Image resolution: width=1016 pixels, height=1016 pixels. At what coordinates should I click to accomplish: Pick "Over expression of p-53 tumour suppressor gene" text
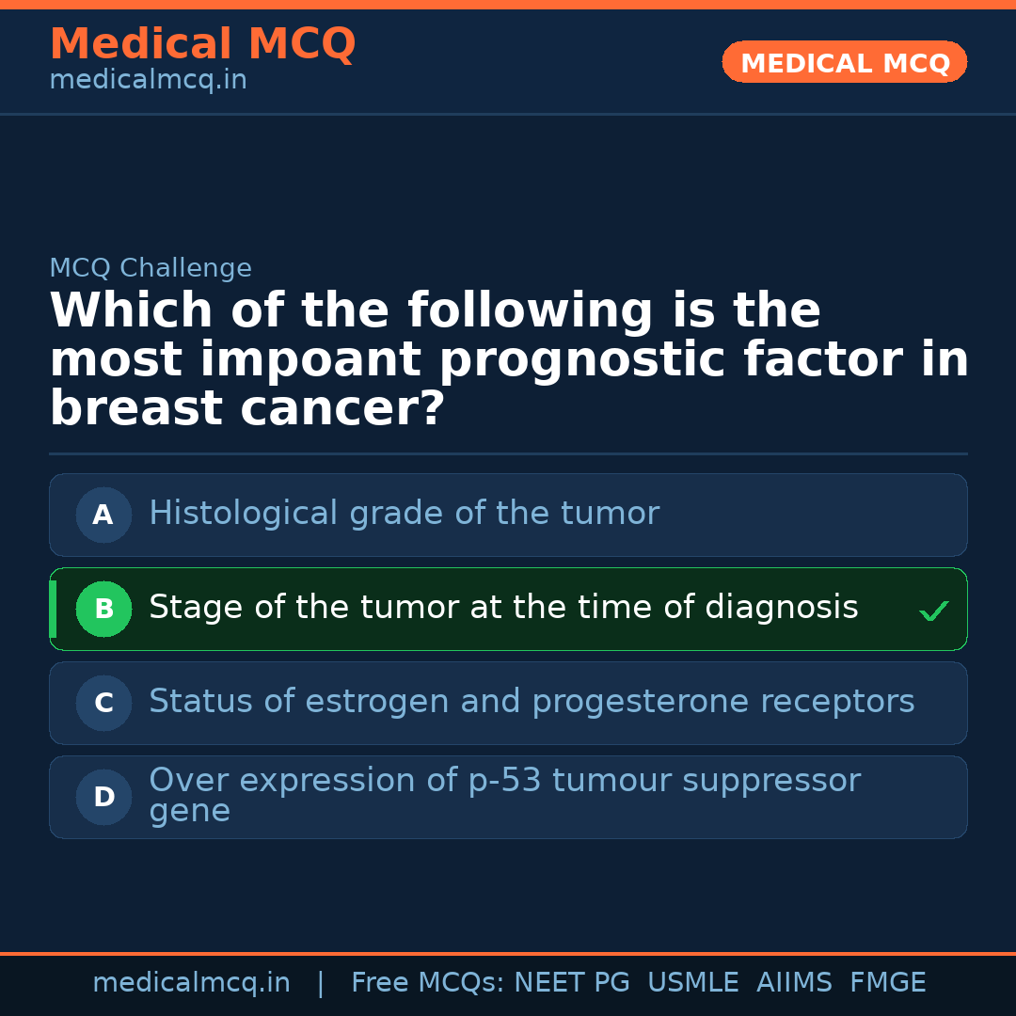point(504,795)
